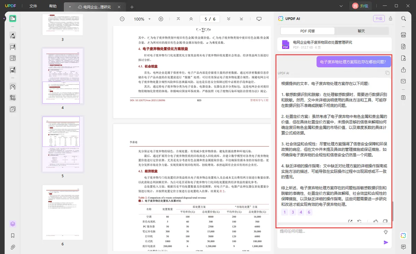Viewport: 416px width, 254px height.
Task: Select page 3 thumbnail
Action: click(63, 25)
